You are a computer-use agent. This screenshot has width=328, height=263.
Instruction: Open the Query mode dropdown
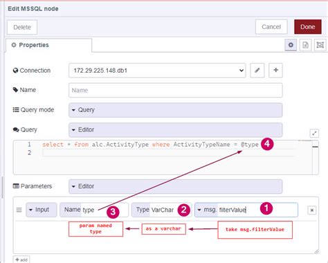(x=176, y=110)
